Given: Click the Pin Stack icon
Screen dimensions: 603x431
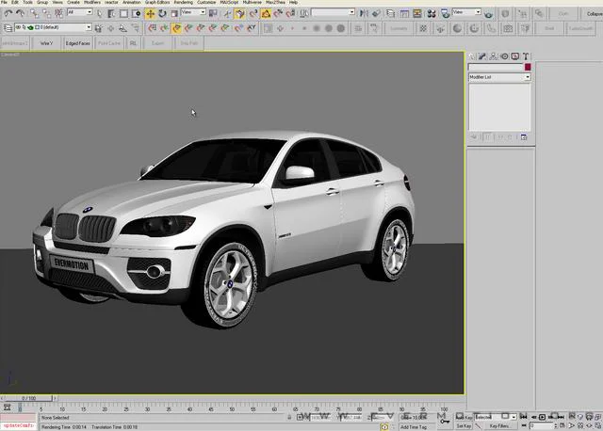Looking at the screenshot, I should [474, 137].
